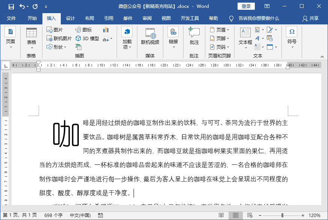Screen dimensions: 328x220
Task: Click the zoom slider handle
Action: click(x=282, y=215)
